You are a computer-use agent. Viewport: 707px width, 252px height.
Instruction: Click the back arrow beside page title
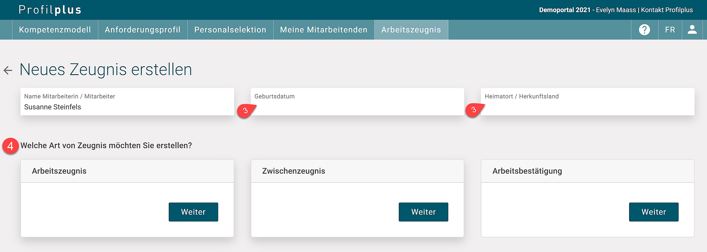8,70
